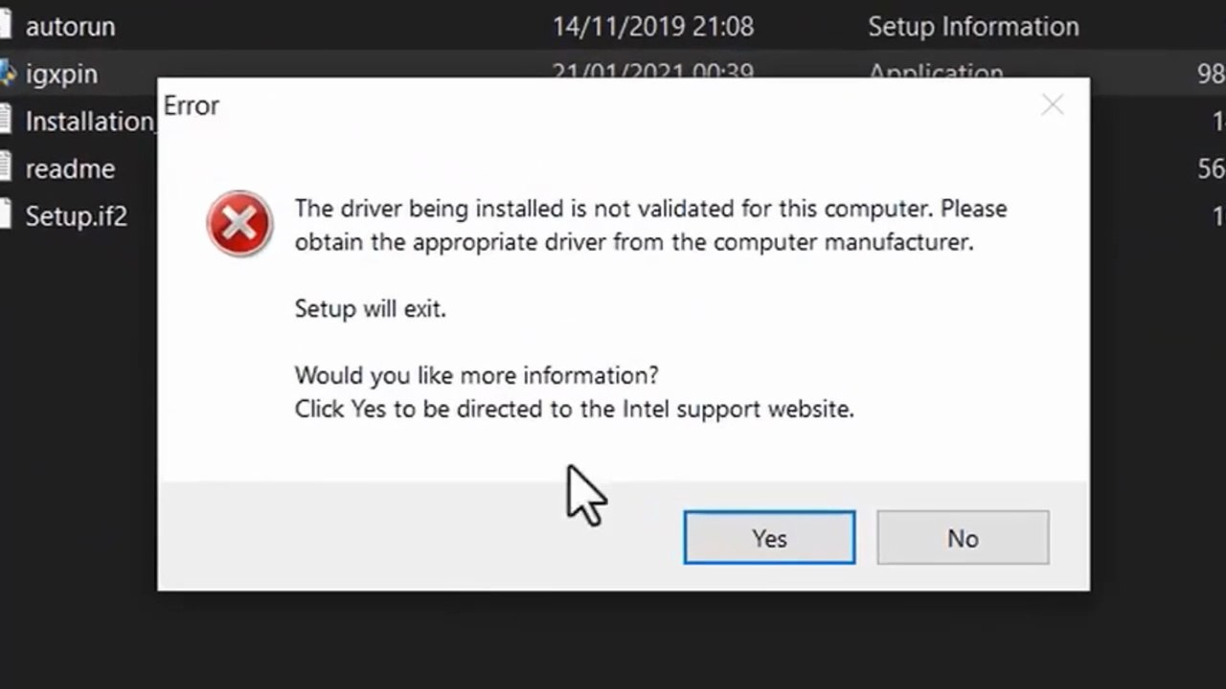Click the readme file icon
Viewport: 1226px width, 689px height.
click(5, 168)
